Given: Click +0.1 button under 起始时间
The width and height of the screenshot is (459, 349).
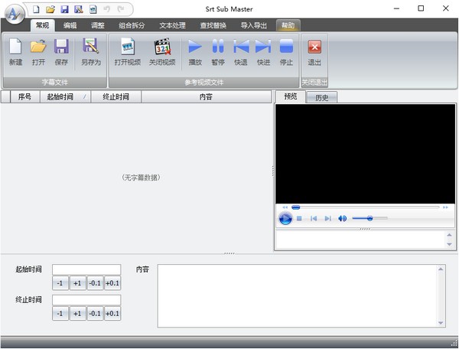Looking at the screenshot, I should [x=112, y=283].
